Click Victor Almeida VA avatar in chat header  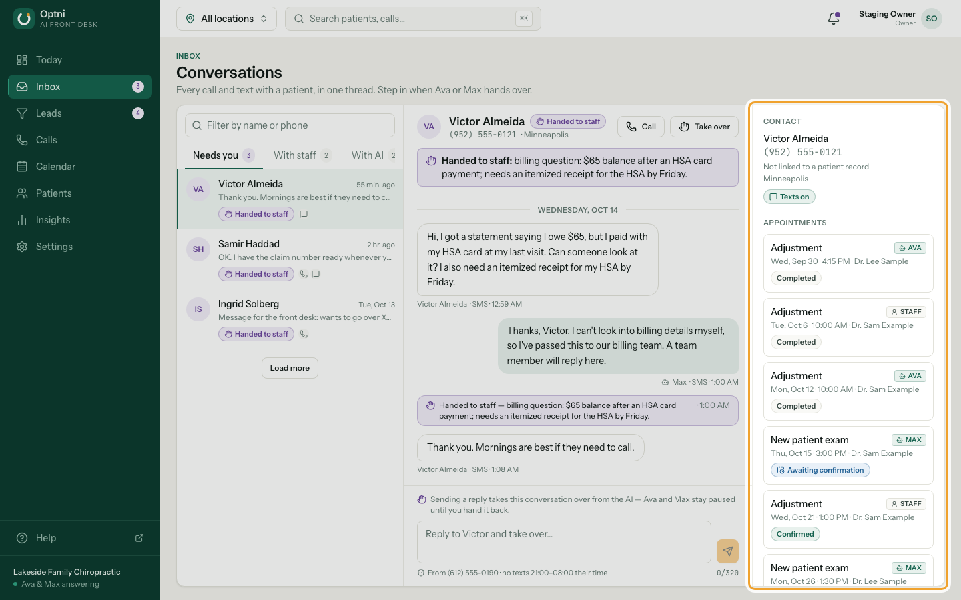[429, 127]
